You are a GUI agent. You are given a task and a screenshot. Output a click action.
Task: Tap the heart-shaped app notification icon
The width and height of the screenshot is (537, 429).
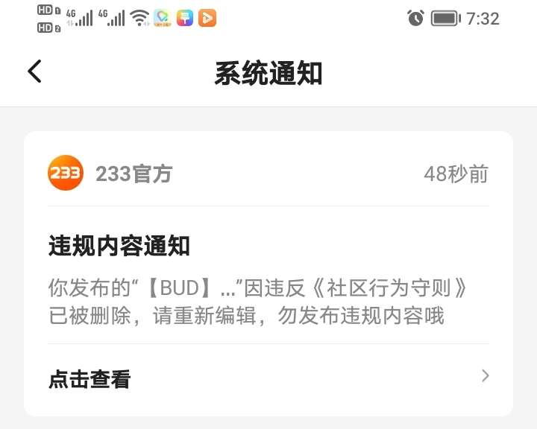pos(163,18)
